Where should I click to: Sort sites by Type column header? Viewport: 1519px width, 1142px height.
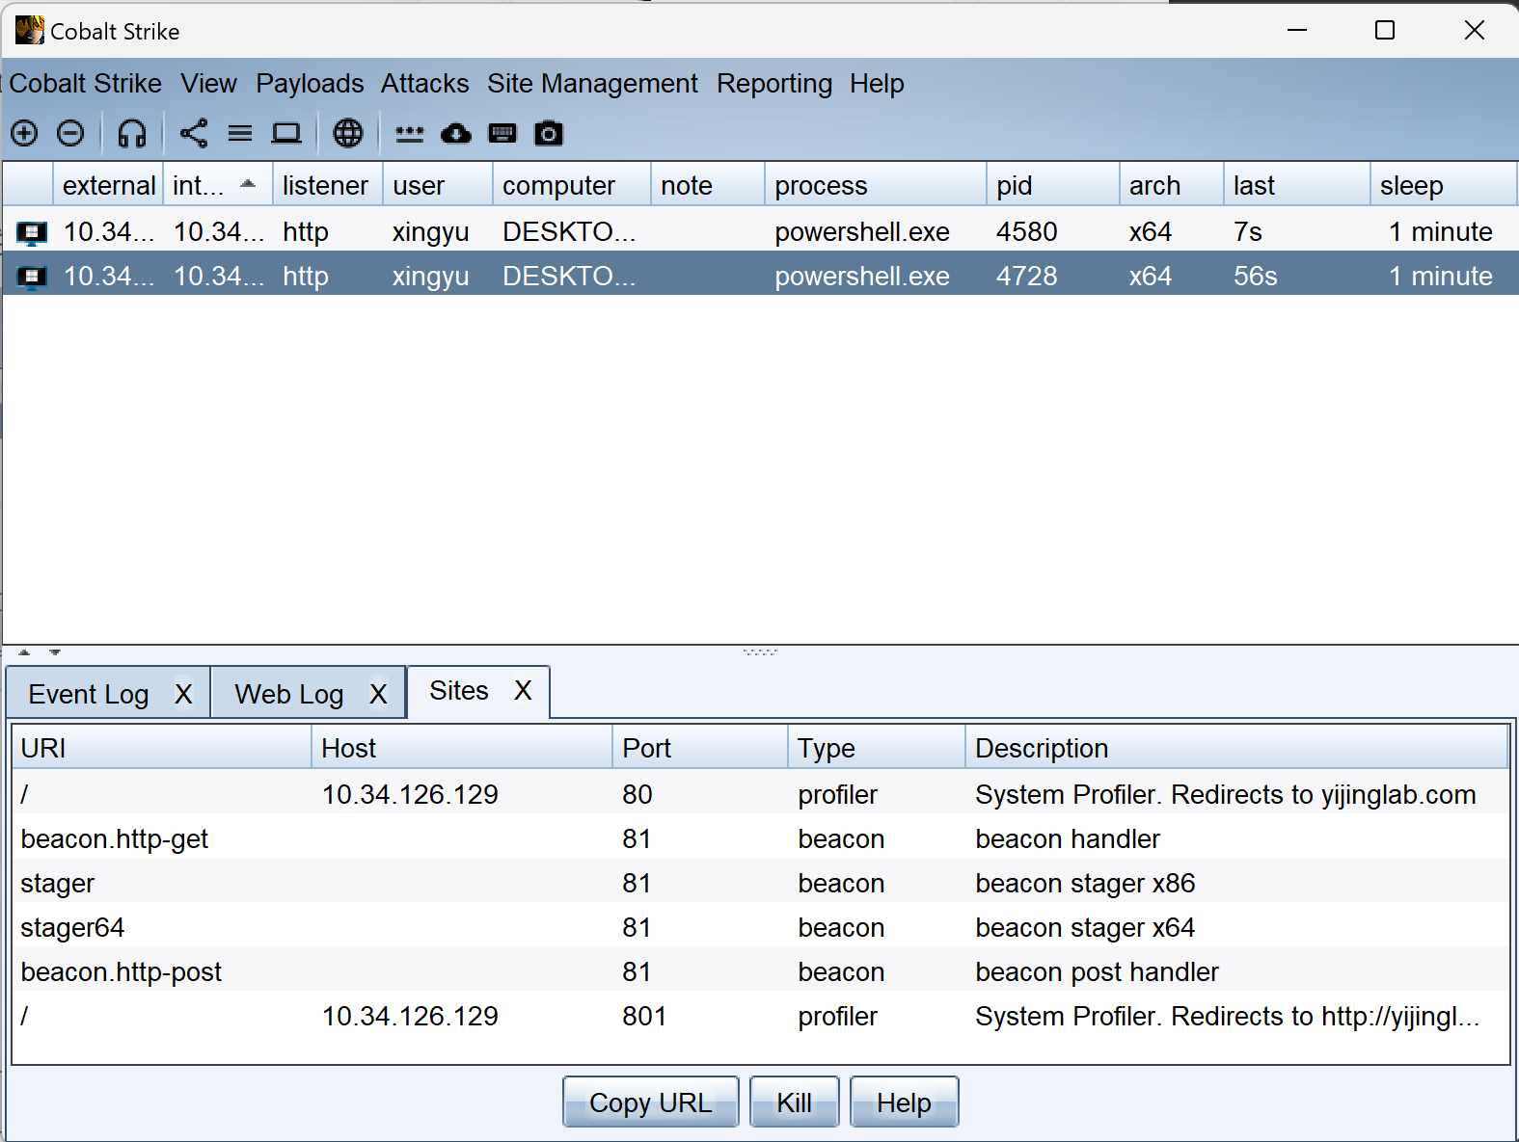click(x=877, y=748)
